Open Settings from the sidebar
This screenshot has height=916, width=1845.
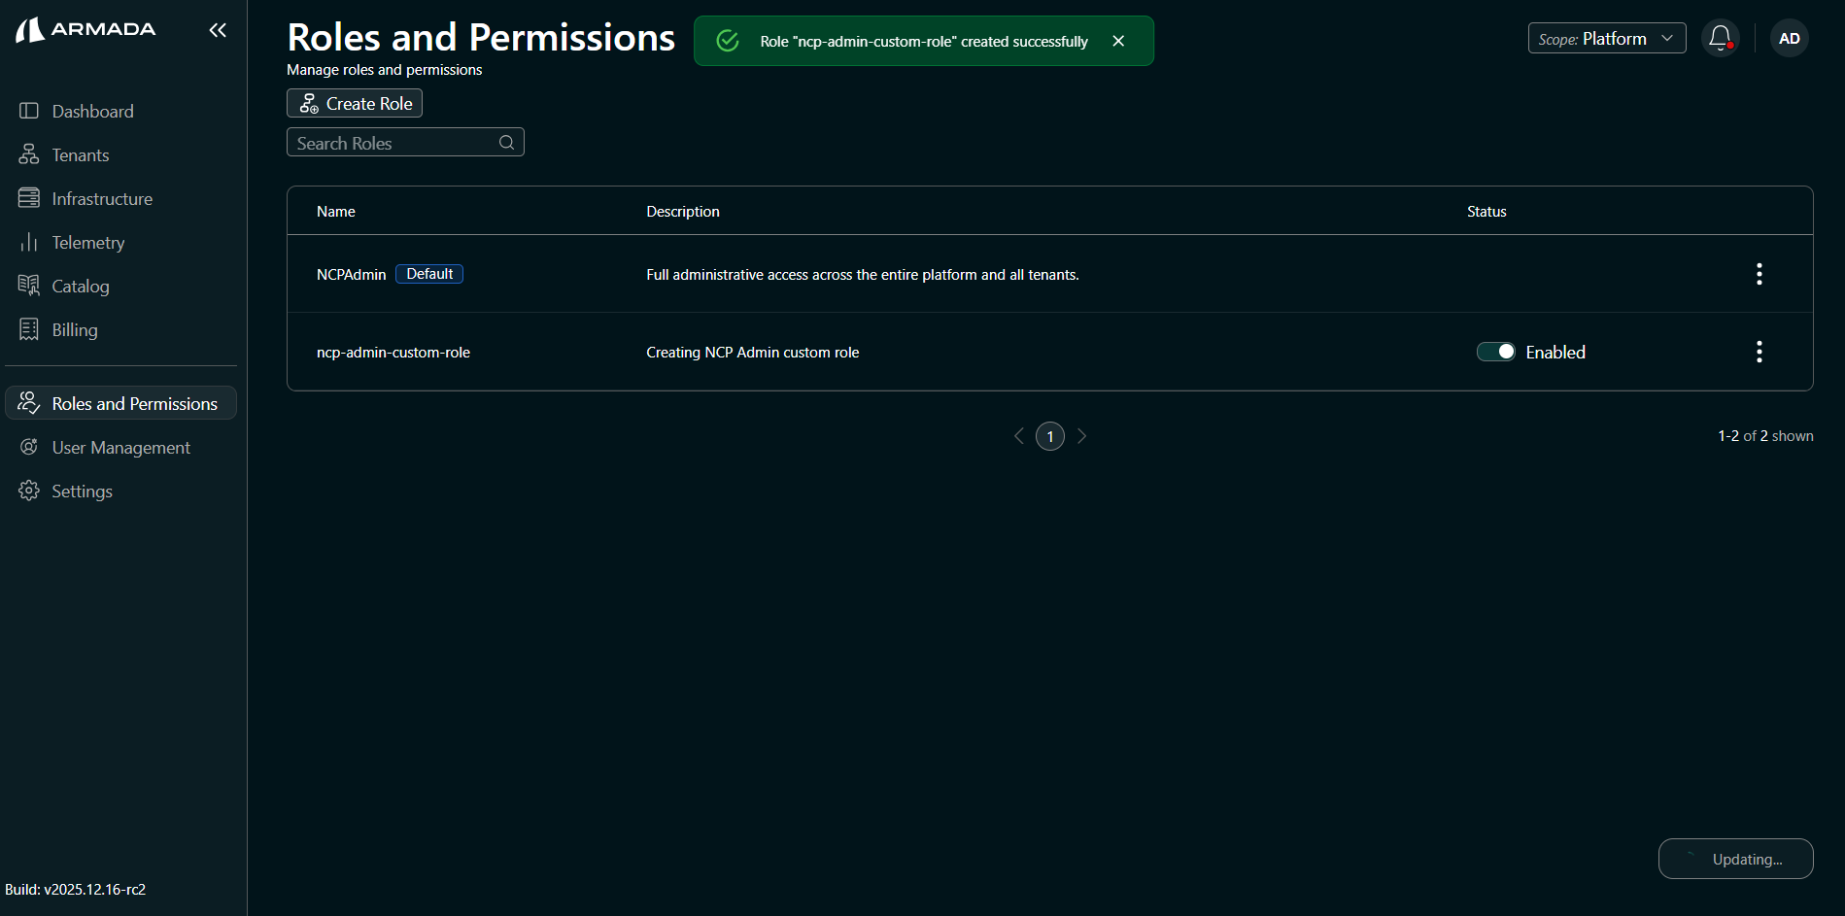tap(82, 492)
